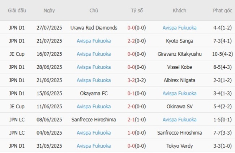Select Avispa Fukuoka in the 27/07/2025 match
Image resolution: width=235 pixels, height=153 pixels.
[179, 28]
